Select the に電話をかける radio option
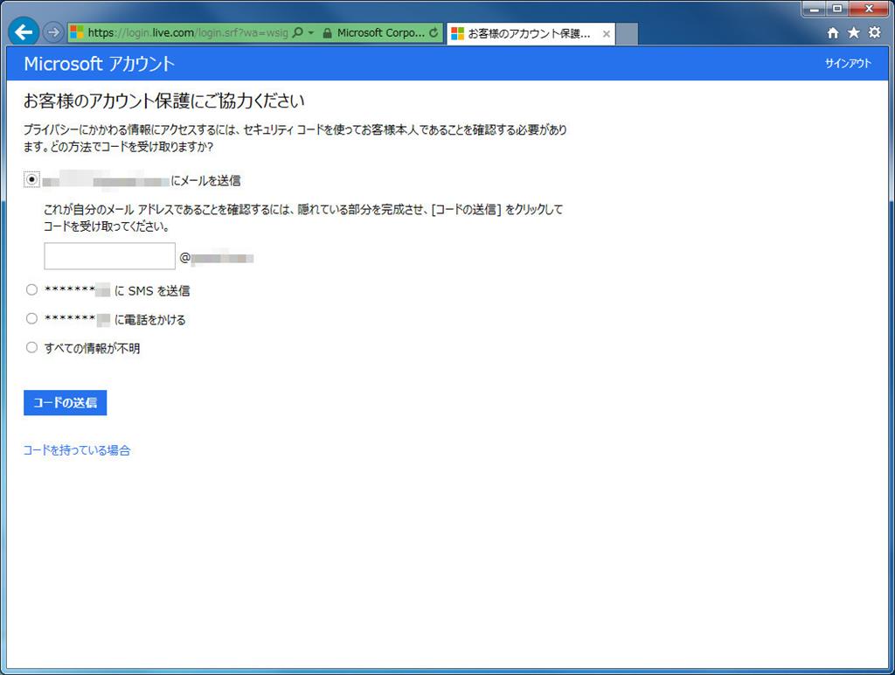This screenshot has width=895, height=675. point(32,318)
